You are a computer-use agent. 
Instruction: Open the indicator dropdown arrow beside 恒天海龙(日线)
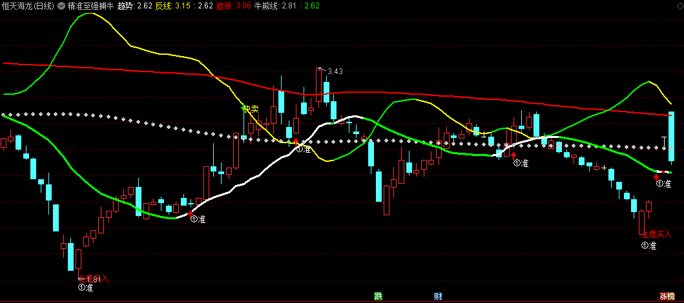[x=61, y=6]
